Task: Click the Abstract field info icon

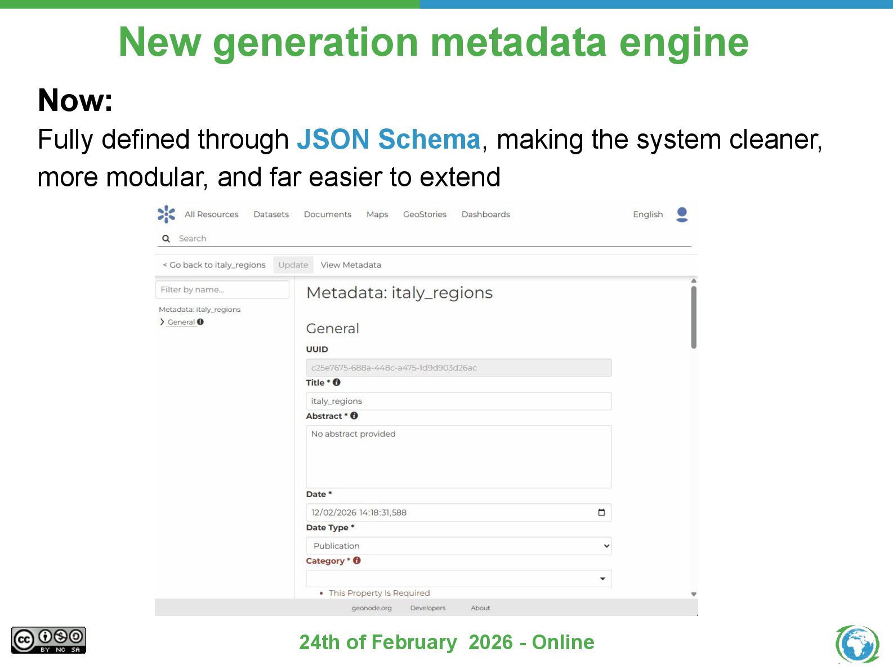Action: [x=354, y=416]
